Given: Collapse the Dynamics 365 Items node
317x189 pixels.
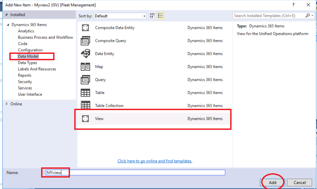Looking at the screenshot, I should tap(8, 25).
